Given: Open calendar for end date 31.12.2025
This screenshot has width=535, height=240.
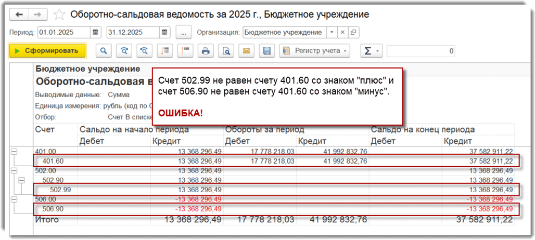Looking at the screenshot, I should pyautogui.click(x=164, y=32).
